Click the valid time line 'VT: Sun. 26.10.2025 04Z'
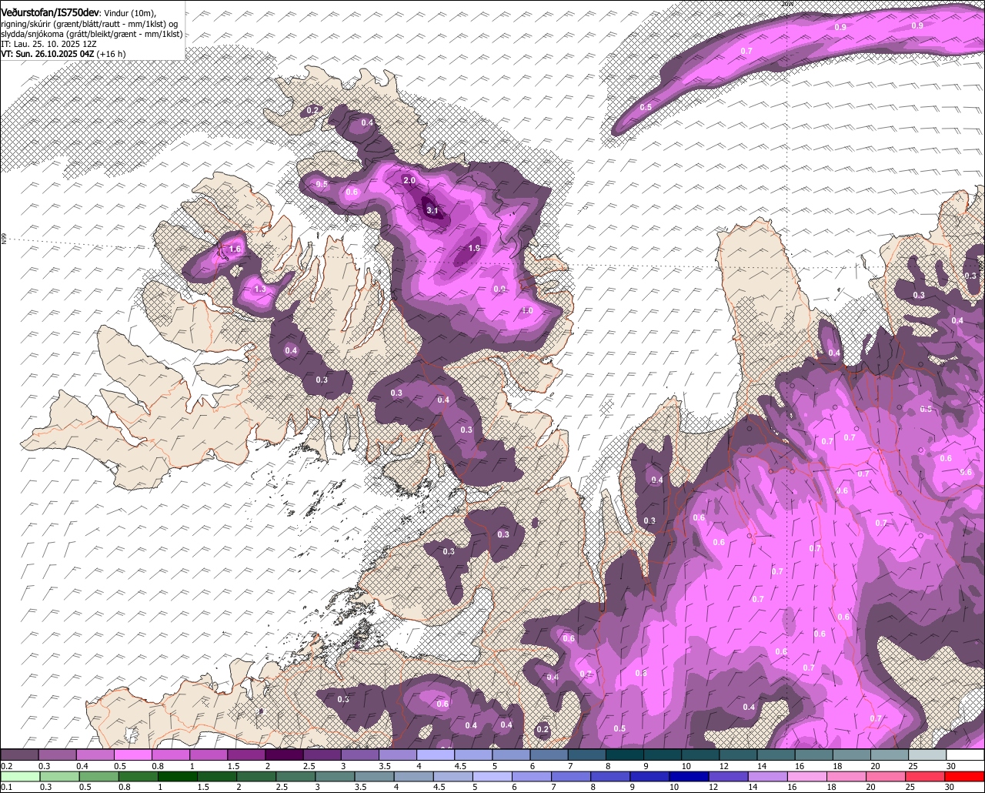This screenshot has height=793, width=985. coord(48,54)
